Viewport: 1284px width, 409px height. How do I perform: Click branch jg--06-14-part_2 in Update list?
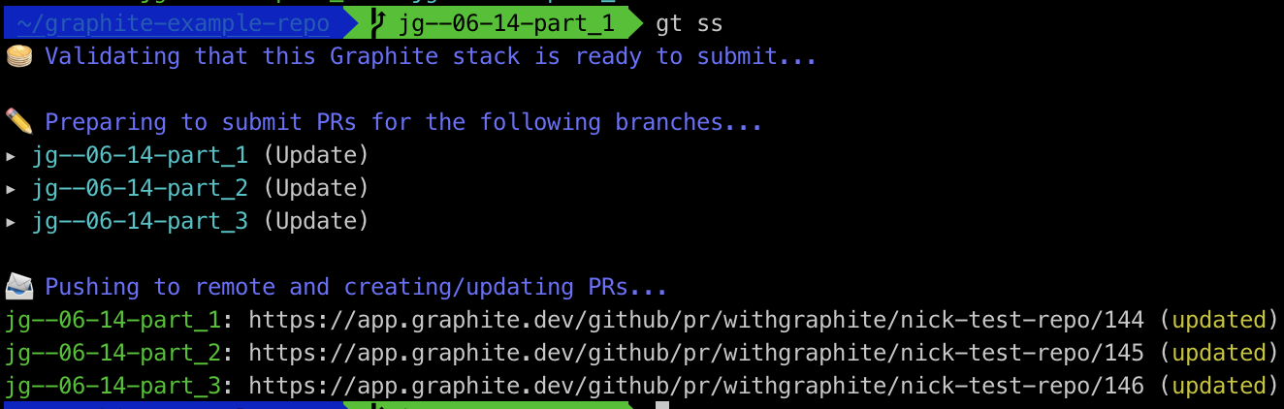pos(140,188)
